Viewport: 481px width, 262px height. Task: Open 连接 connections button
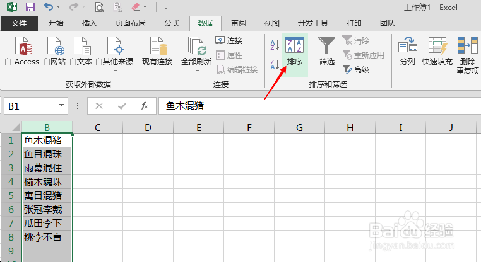tap(229, 40)
